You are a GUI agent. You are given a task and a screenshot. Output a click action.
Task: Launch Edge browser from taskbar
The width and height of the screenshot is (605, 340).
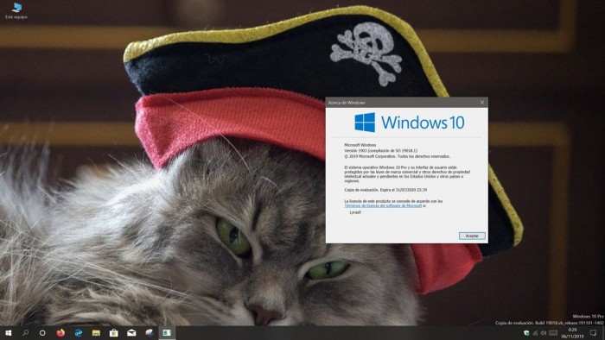pos(79,333)
